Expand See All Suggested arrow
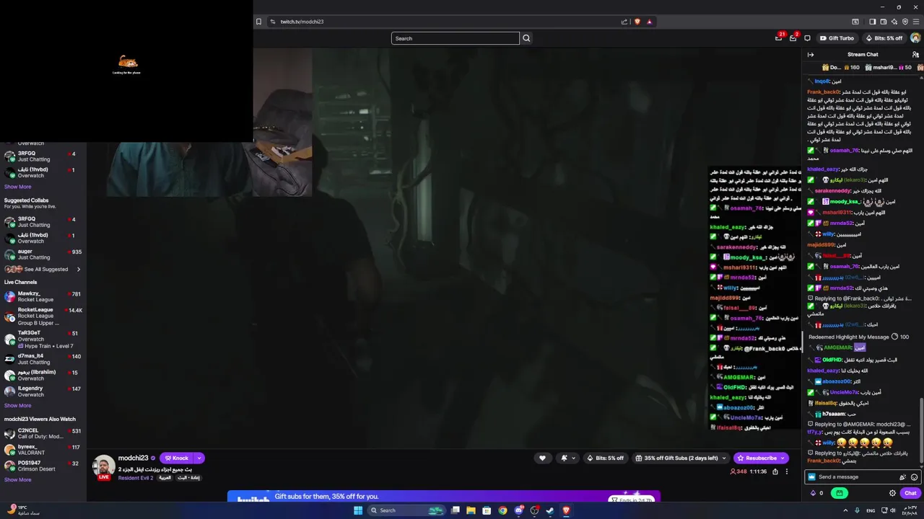 coord(79,270)
